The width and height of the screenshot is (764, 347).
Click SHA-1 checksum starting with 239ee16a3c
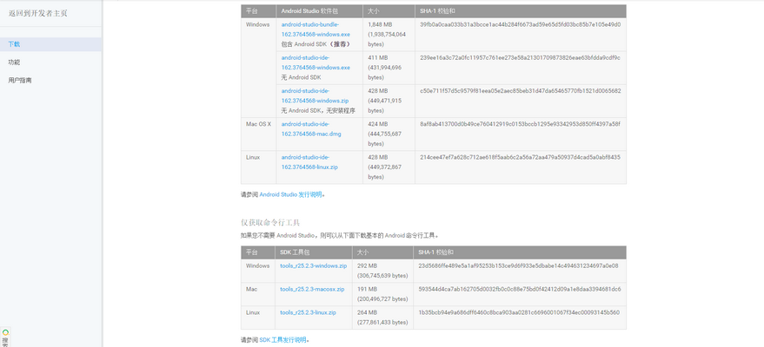(x=520, y=57)
